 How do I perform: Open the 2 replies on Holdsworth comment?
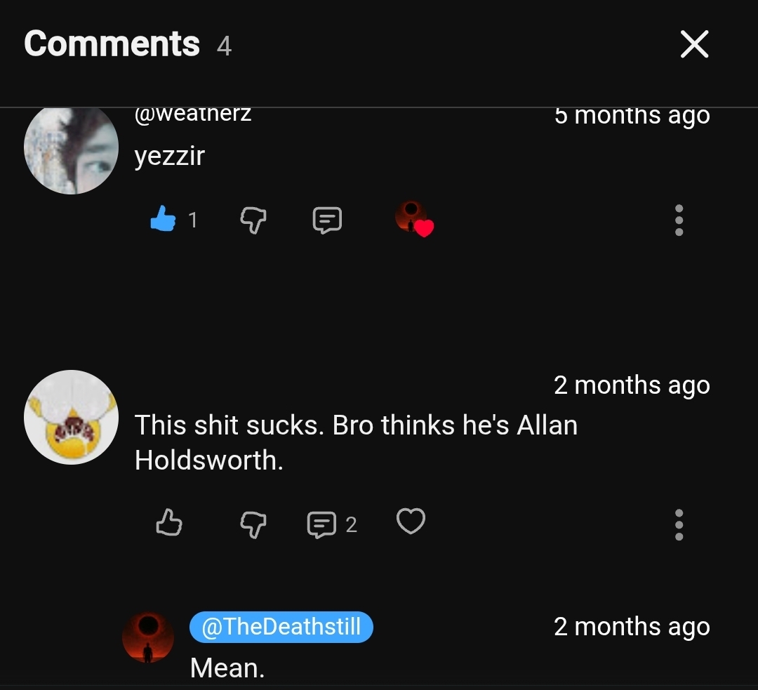[332, 524]
